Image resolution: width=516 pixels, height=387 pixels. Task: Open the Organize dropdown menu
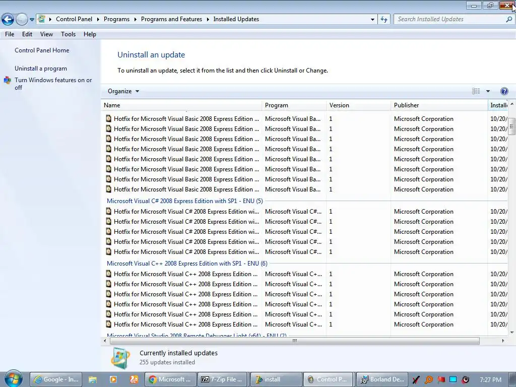123,91
